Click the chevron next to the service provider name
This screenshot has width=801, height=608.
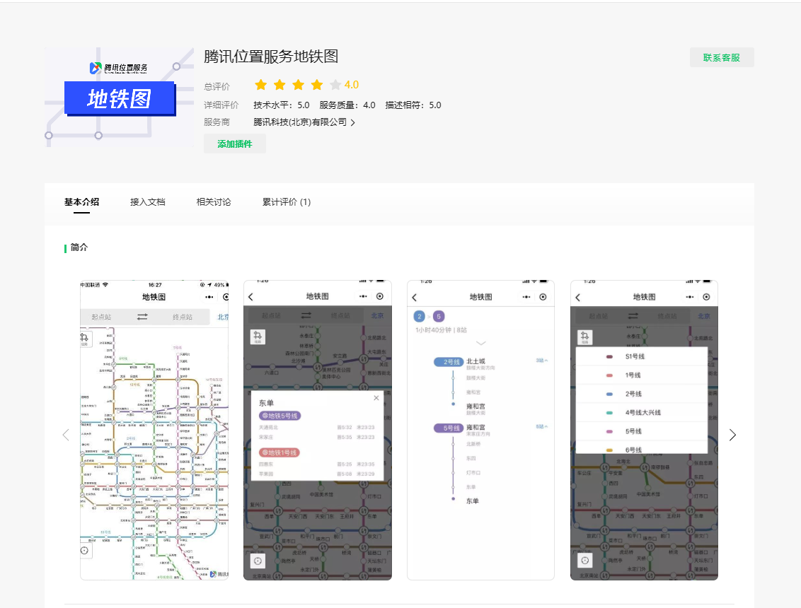tap(353, 122)
